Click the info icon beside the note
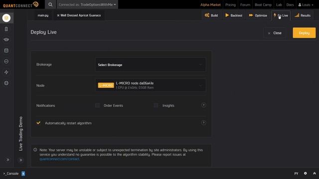Image resolution: width=319 pixels, height=179 pixels. (x=35, y=150)
